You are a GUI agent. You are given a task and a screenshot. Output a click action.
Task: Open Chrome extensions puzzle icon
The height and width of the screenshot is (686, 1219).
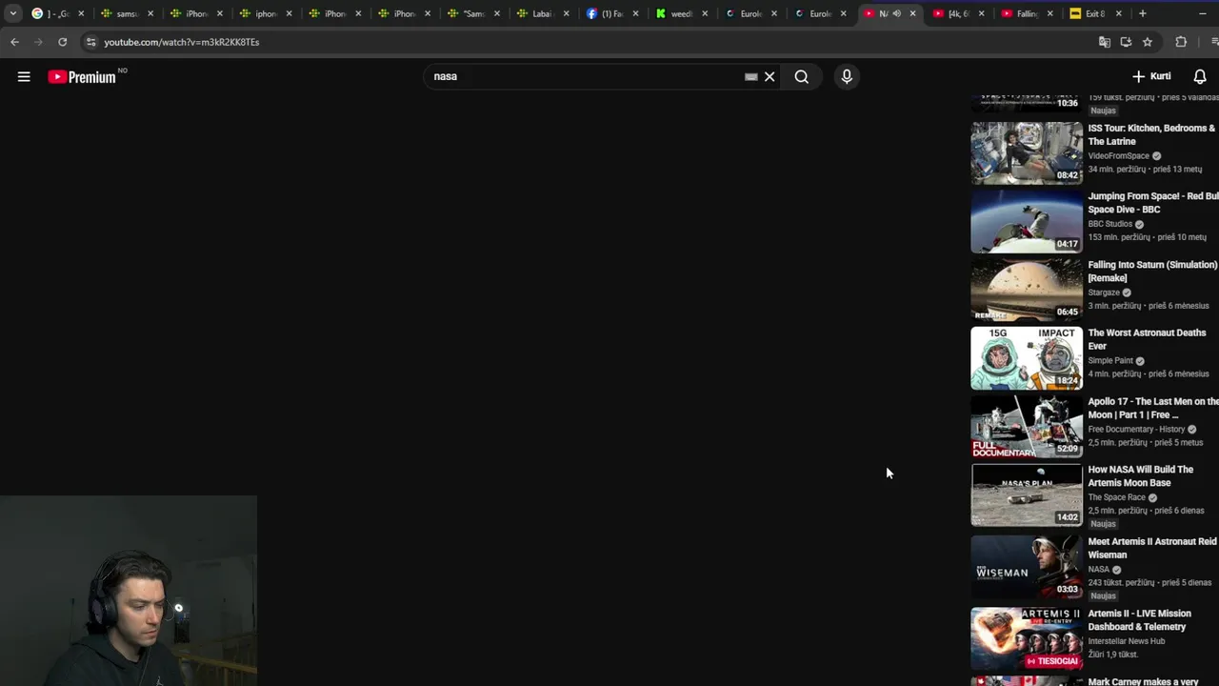tap(1181, 42)
